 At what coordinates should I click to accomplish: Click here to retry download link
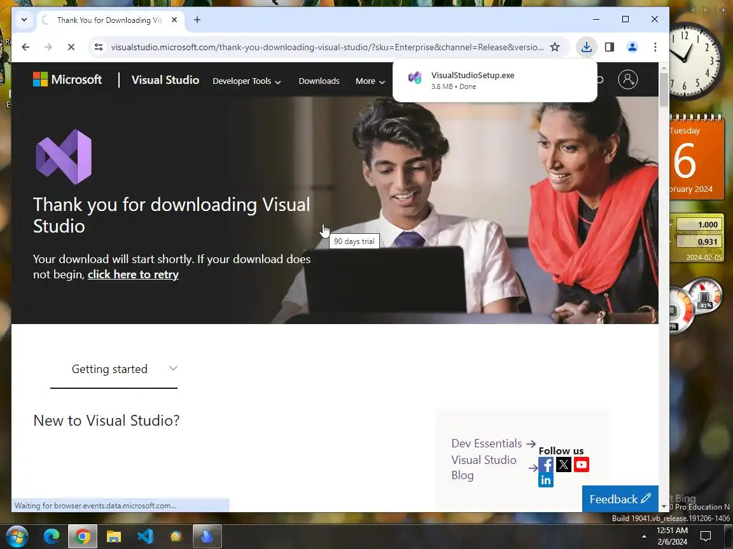coord(133,274)
